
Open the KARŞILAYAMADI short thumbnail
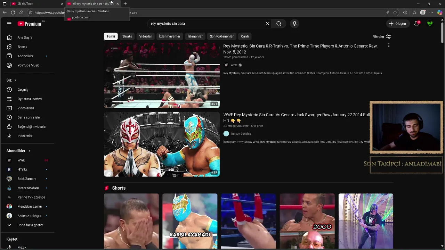(x=190, y=221)
